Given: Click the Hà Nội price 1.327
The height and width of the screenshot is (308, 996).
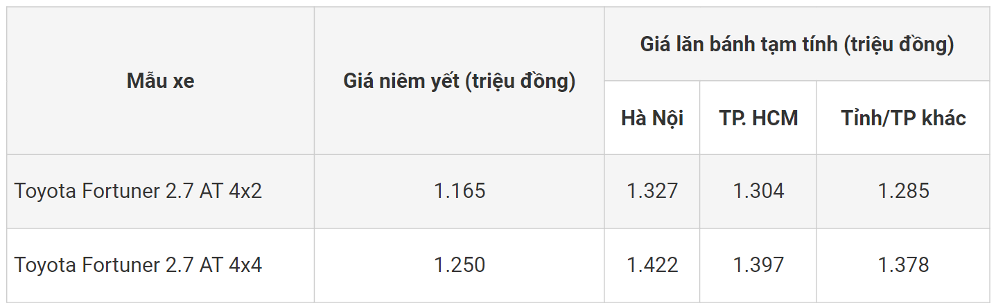Looking at the screenshot, I should (652, 191).
